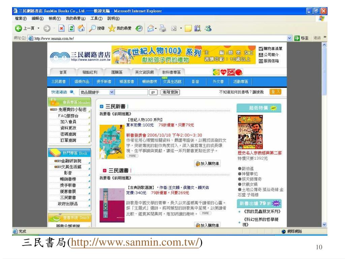The height and width of the screenshot is (259, 345).
Task: Switch to the 英文資訊網 tab
Action: 144,72
